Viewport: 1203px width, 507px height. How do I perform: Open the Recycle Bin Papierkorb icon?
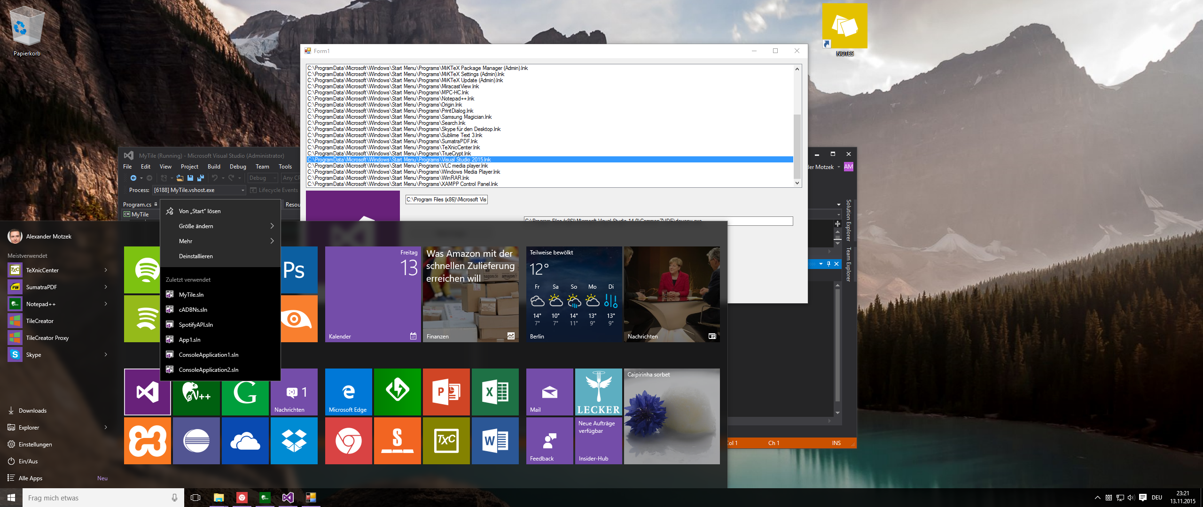tap(27, 31)
